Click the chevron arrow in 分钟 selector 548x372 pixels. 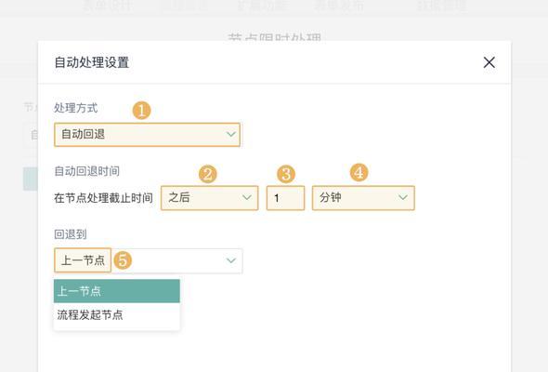coord(403,198)
